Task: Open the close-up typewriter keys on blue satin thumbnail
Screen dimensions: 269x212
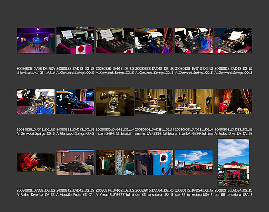Action: pyautogui.click(x=36, y=102)
